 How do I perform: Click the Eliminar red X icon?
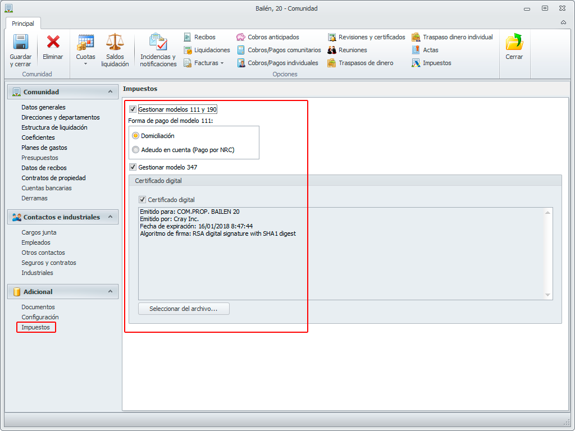53,42
